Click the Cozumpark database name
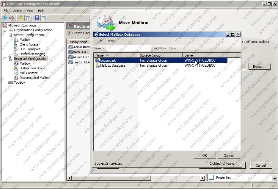Viewport: 278px width, 189px height. pos(108,60)
